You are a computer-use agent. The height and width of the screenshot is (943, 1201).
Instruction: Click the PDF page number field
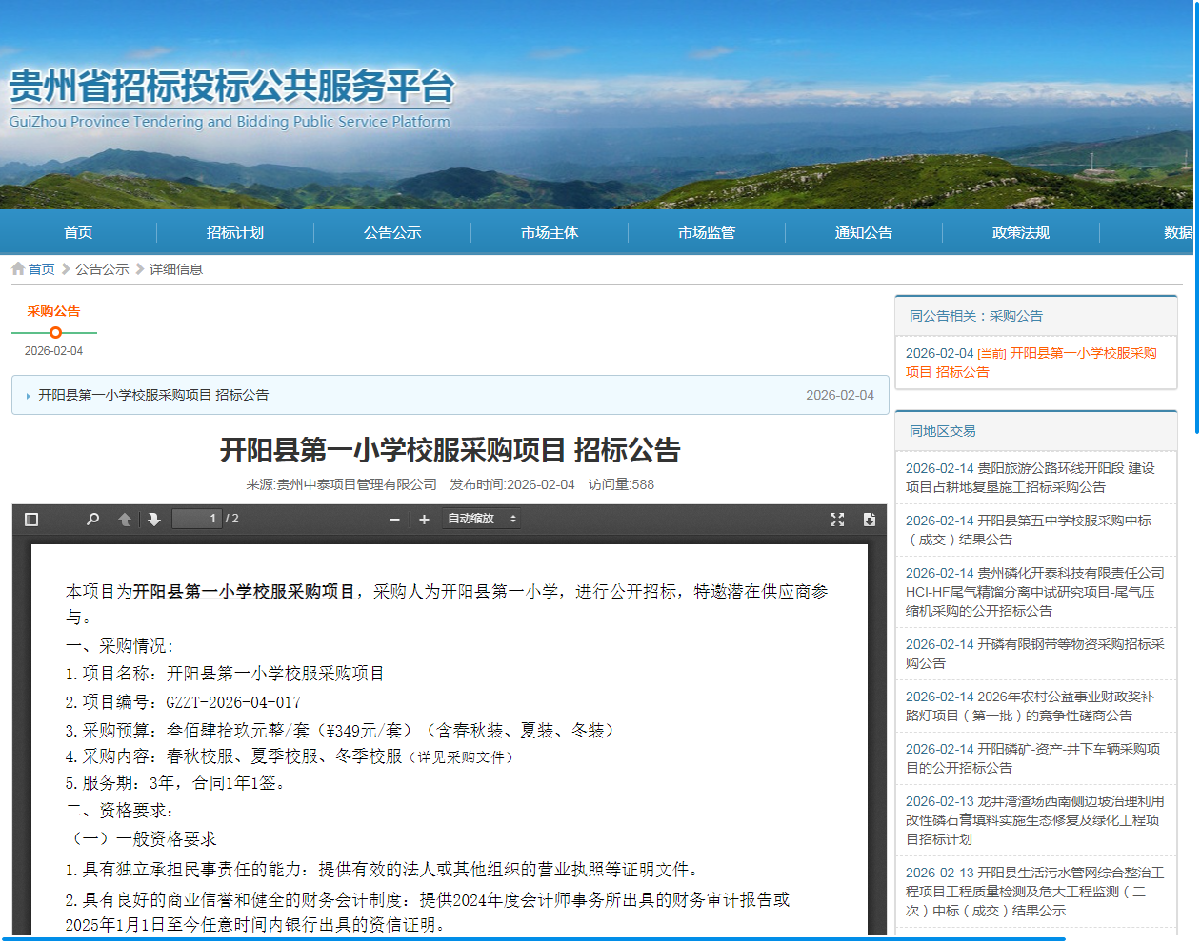click(x=197, y=519)
